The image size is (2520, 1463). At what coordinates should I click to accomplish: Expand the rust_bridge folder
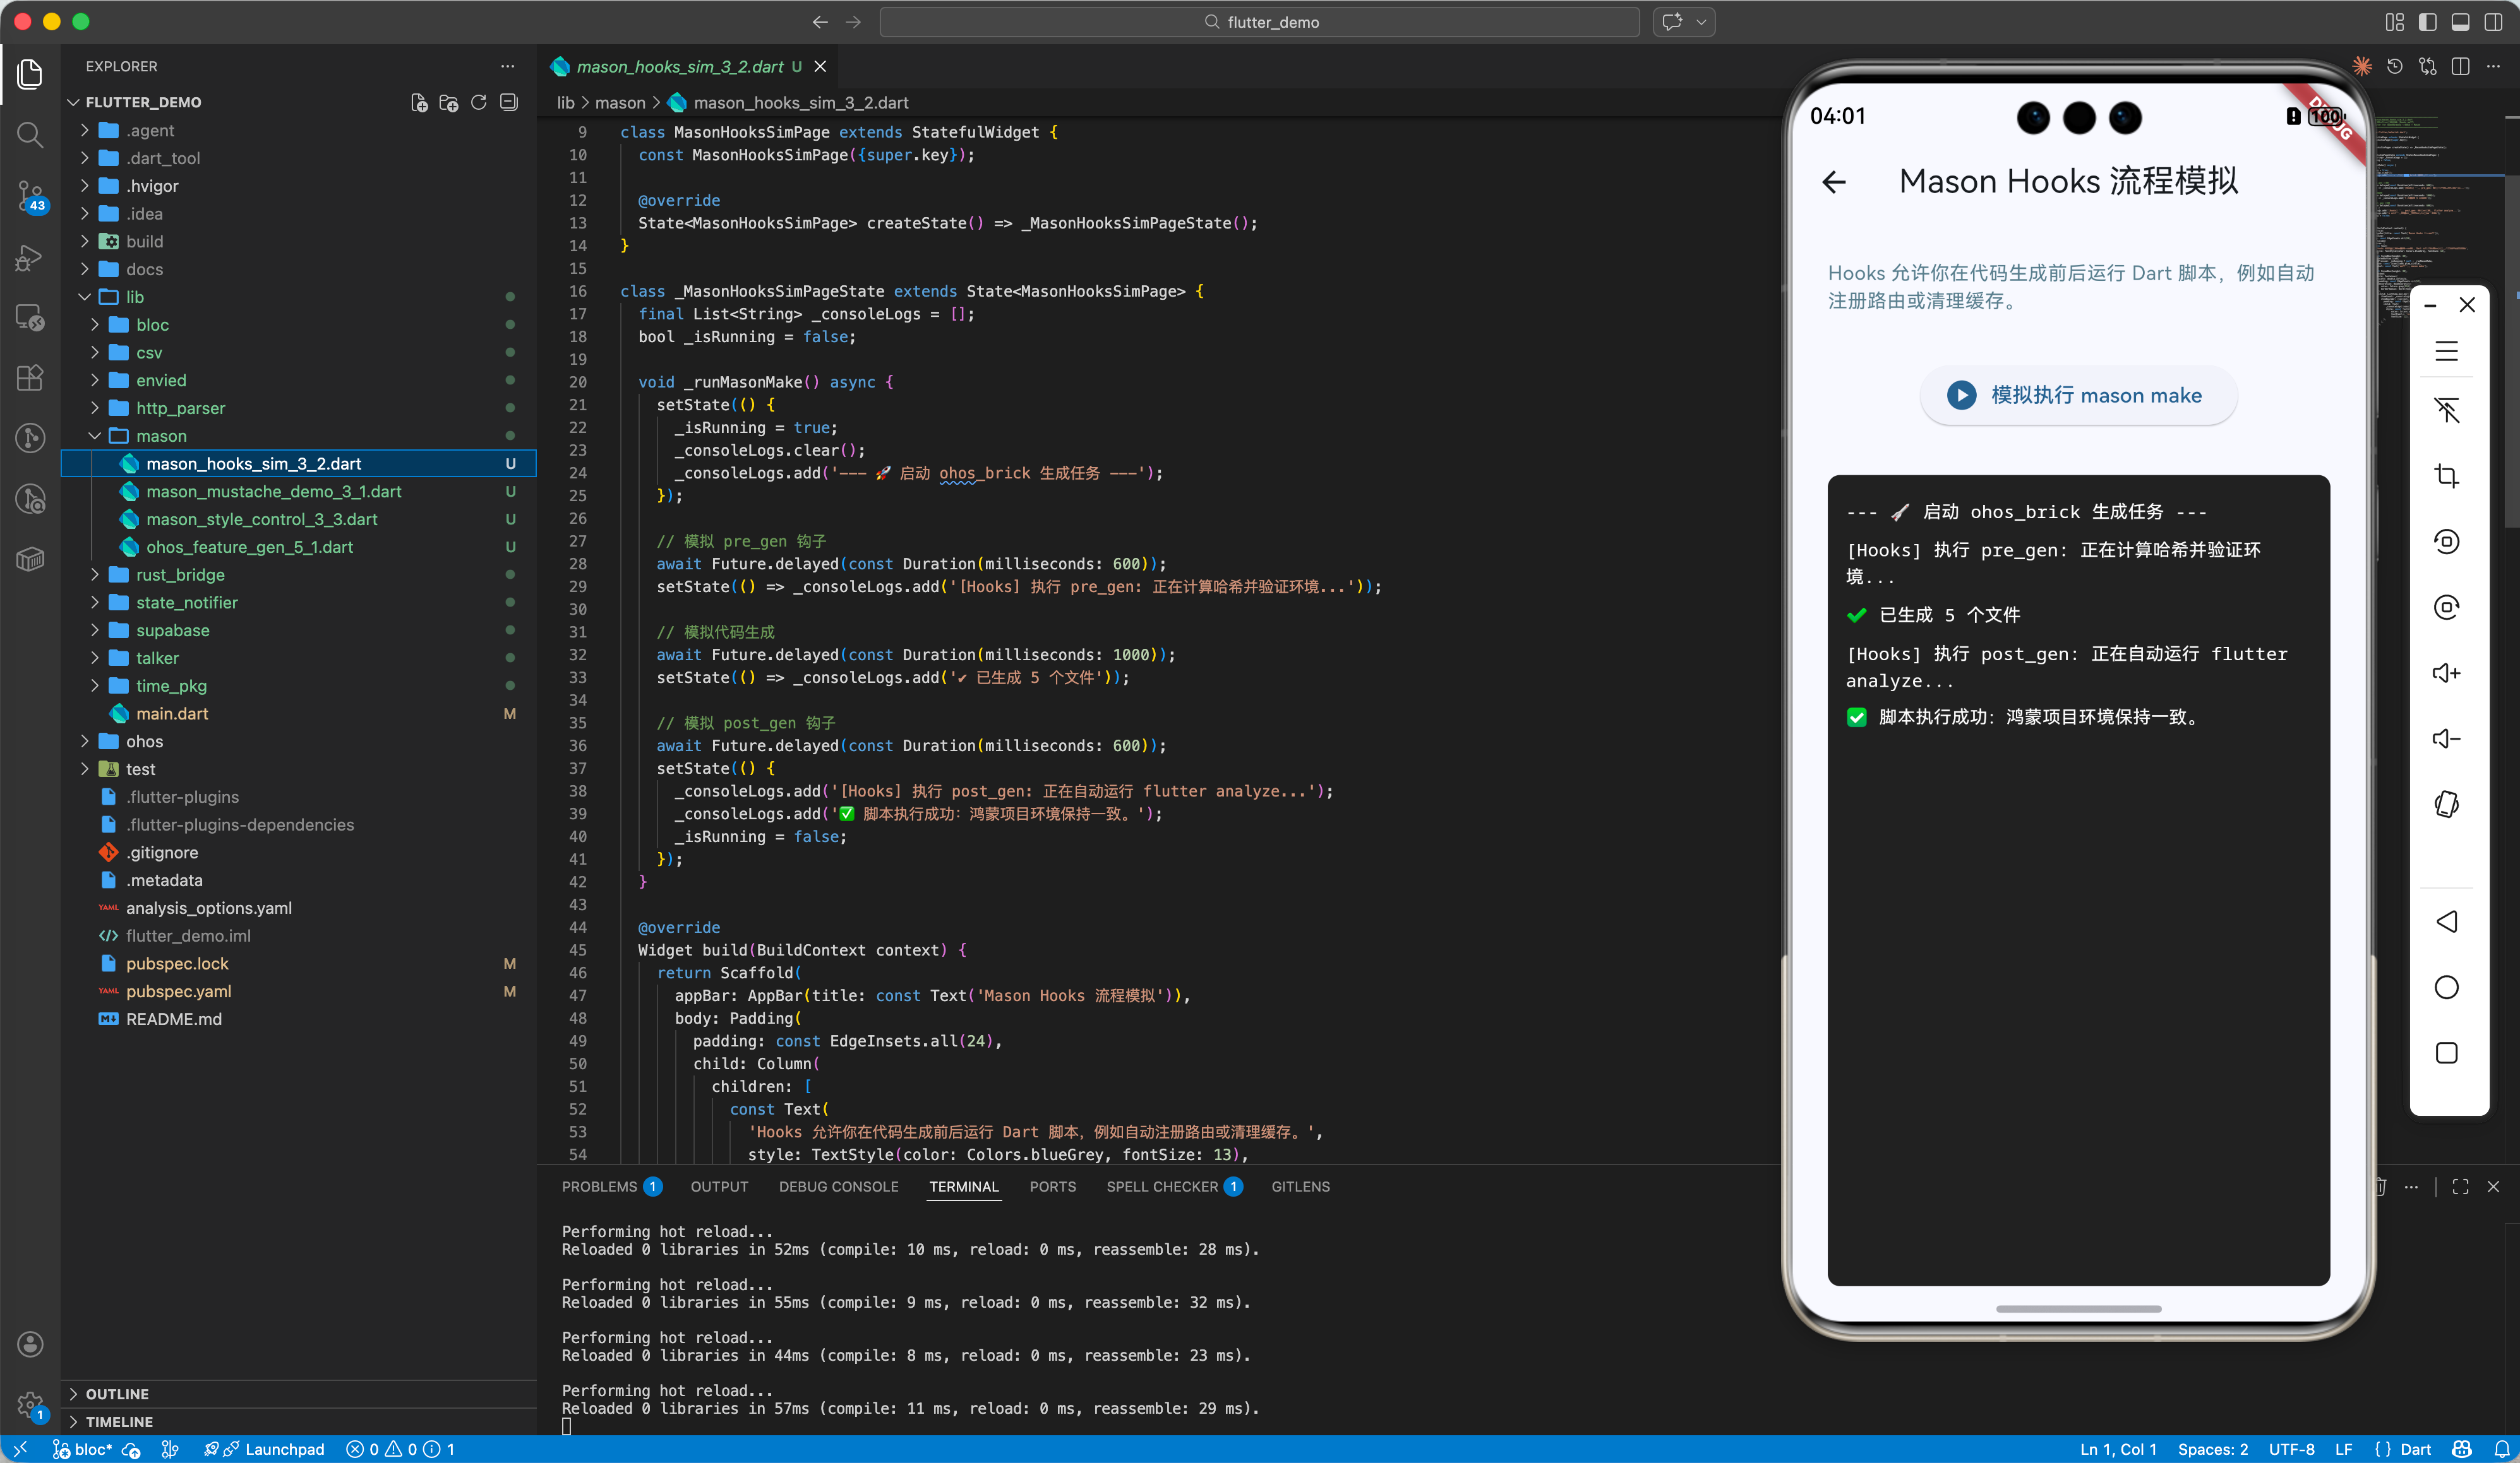tap(180, 574)
